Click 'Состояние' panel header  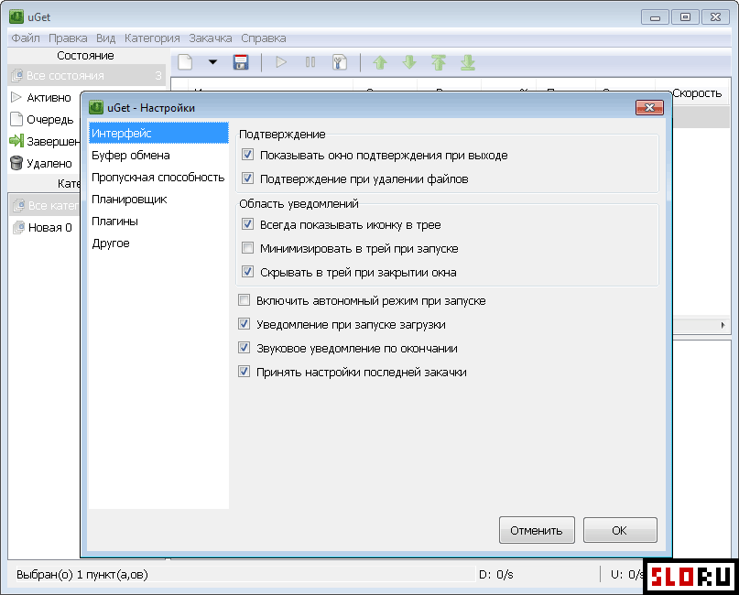click(x=86, y=56)
